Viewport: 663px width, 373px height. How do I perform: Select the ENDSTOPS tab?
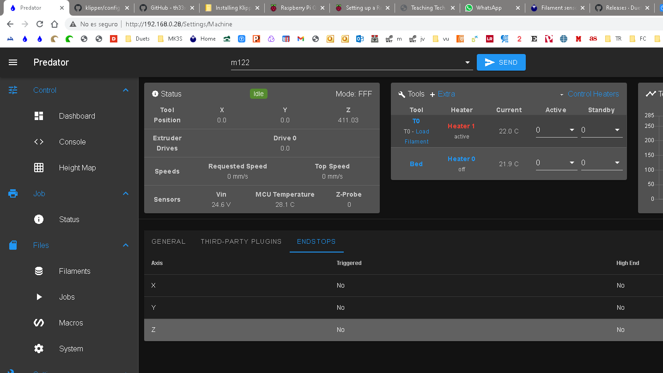pos(316,241)
